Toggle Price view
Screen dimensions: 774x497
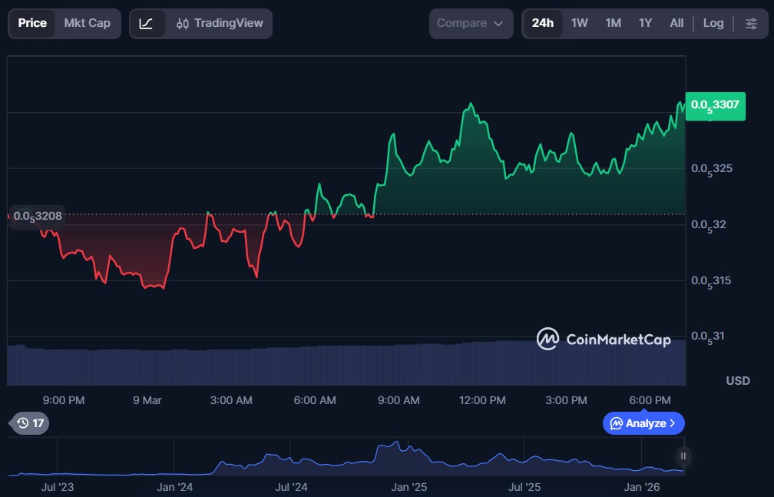[32, 23]
